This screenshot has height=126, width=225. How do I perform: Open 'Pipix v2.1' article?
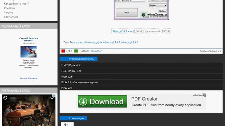(x=141, y=88)
